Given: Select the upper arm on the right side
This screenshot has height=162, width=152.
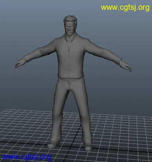Looking at the screenshot, I should pyautogui.click(x=94, y=49).
